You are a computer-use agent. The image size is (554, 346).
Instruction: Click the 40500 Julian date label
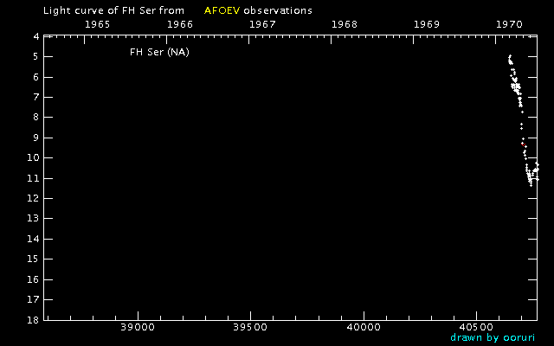(476, 327)
